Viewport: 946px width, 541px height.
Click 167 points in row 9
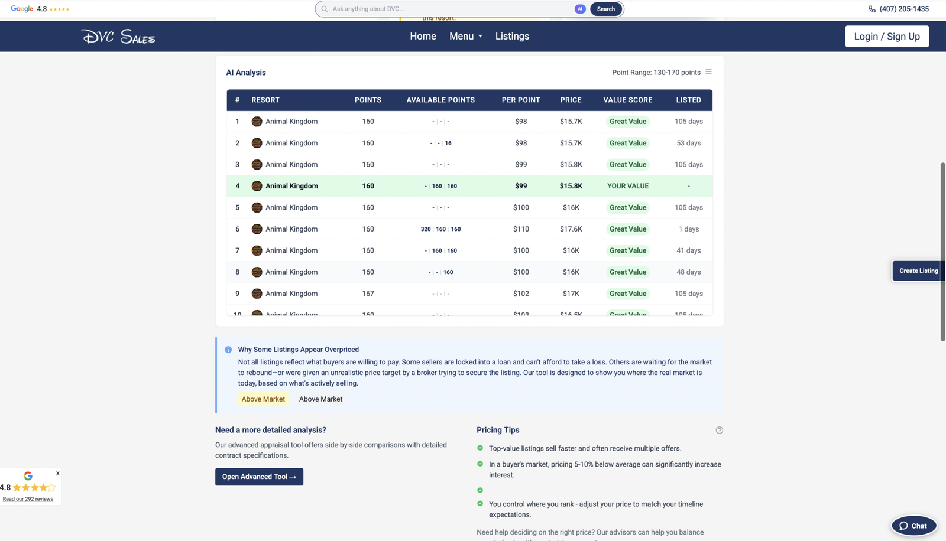(x=368, y=294)
